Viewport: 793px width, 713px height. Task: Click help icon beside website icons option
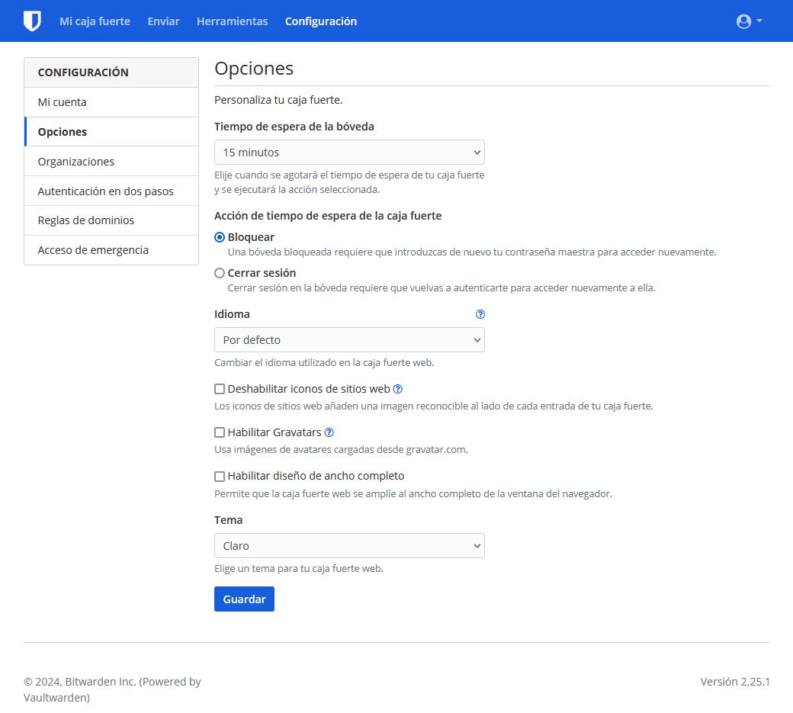click(x=397, y=389)
